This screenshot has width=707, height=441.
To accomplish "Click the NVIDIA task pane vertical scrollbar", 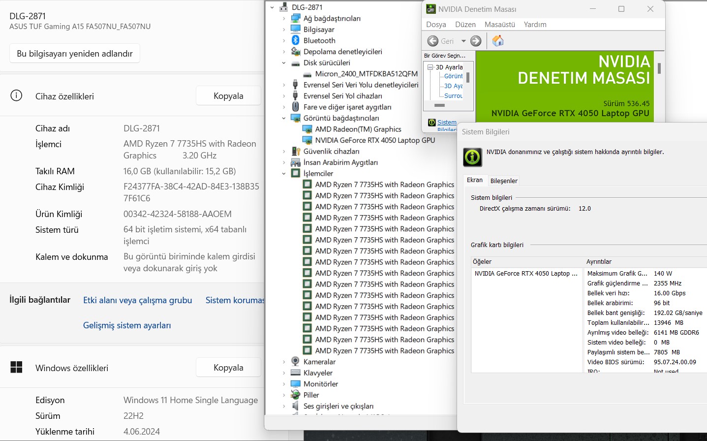I will (468, 77).
